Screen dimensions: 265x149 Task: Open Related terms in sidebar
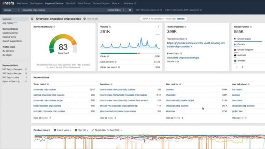(x=9, y=37)
